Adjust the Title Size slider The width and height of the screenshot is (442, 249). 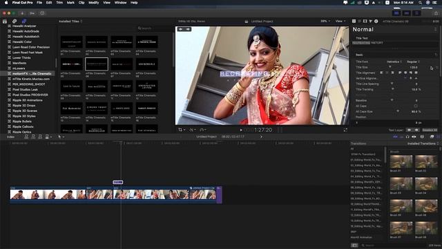[x=390, y=67]
